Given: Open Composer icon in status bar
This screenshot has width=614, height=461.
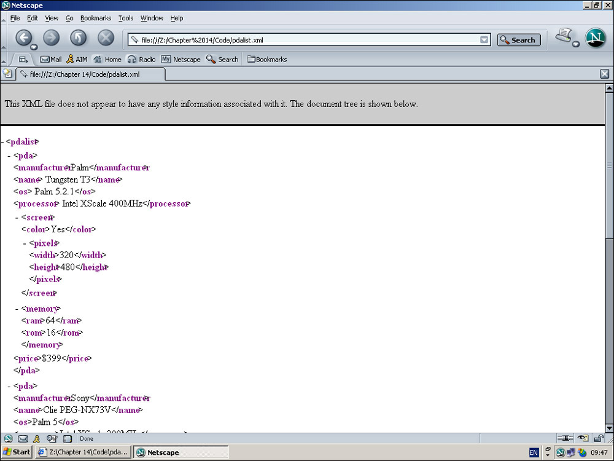Looking at the screenshot, I should [x=52, y=439].
